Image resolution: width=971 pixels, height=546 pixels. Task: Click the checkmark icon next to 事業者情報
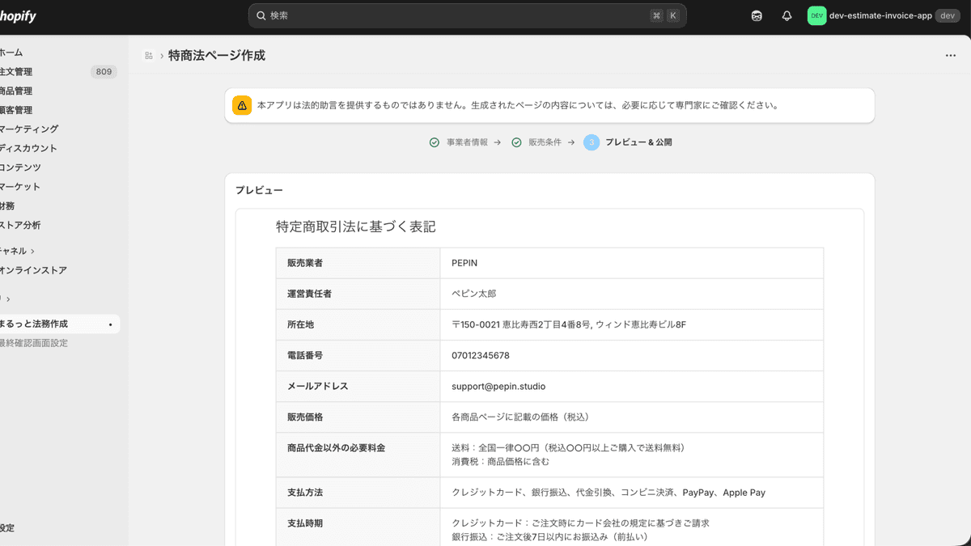[435, 142]
